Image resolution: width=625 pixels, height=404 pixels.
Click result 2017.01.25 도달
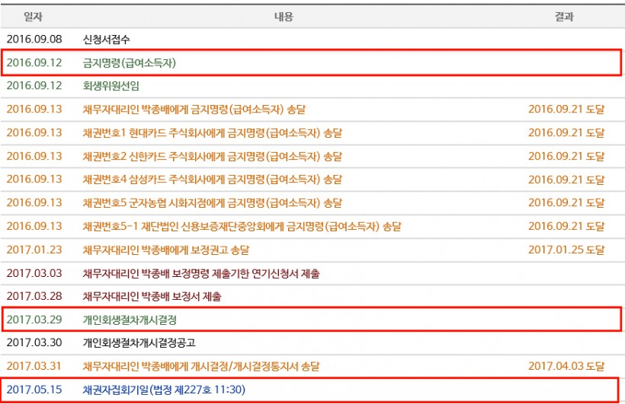click(x=566, y=250)
